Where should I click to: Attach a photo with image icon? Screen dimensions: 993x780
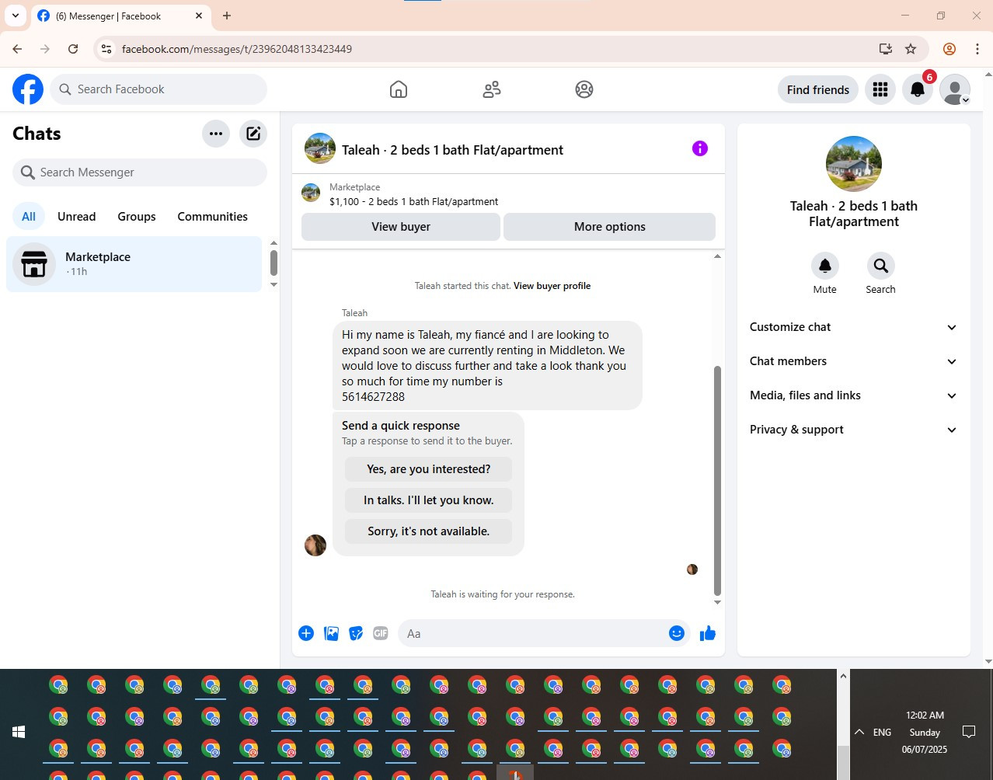[331, 633]
